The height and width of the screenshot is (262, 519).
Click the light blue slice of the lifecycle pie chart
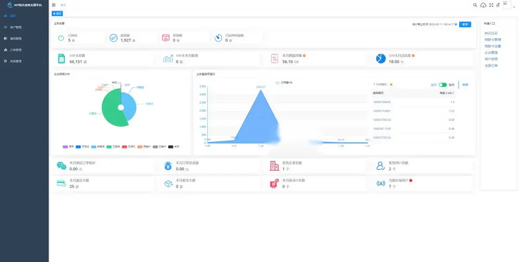click(x=130, y=106)
